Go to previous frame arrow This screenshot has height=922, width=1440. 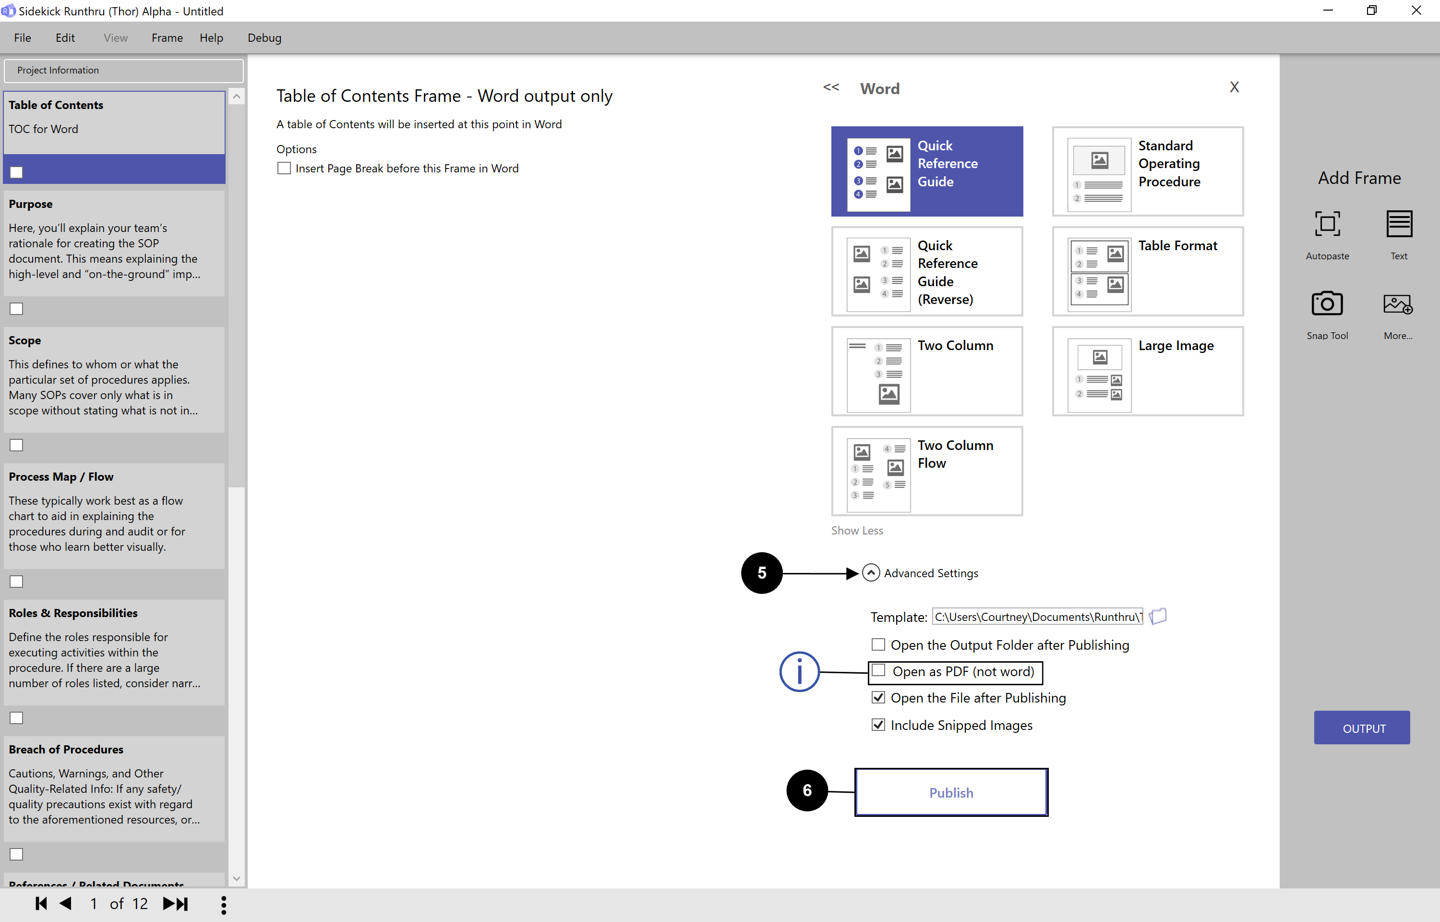tap(66, 903)
